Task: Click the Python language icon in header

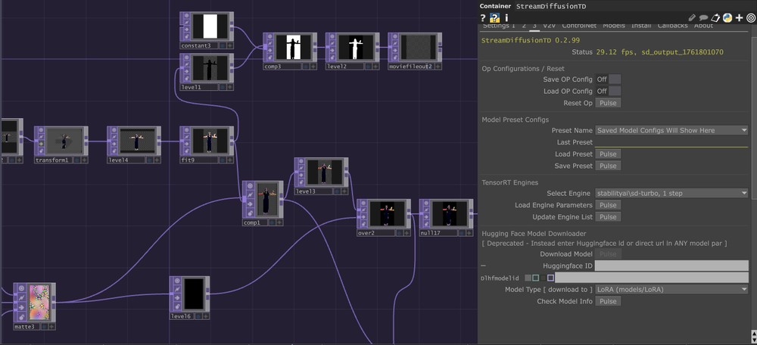Action: [x=727, y=18]
